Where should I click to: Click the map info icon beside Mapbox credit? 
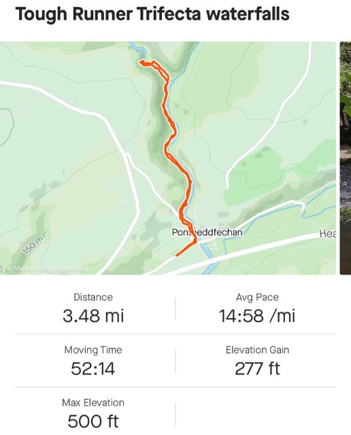(1, 268)
